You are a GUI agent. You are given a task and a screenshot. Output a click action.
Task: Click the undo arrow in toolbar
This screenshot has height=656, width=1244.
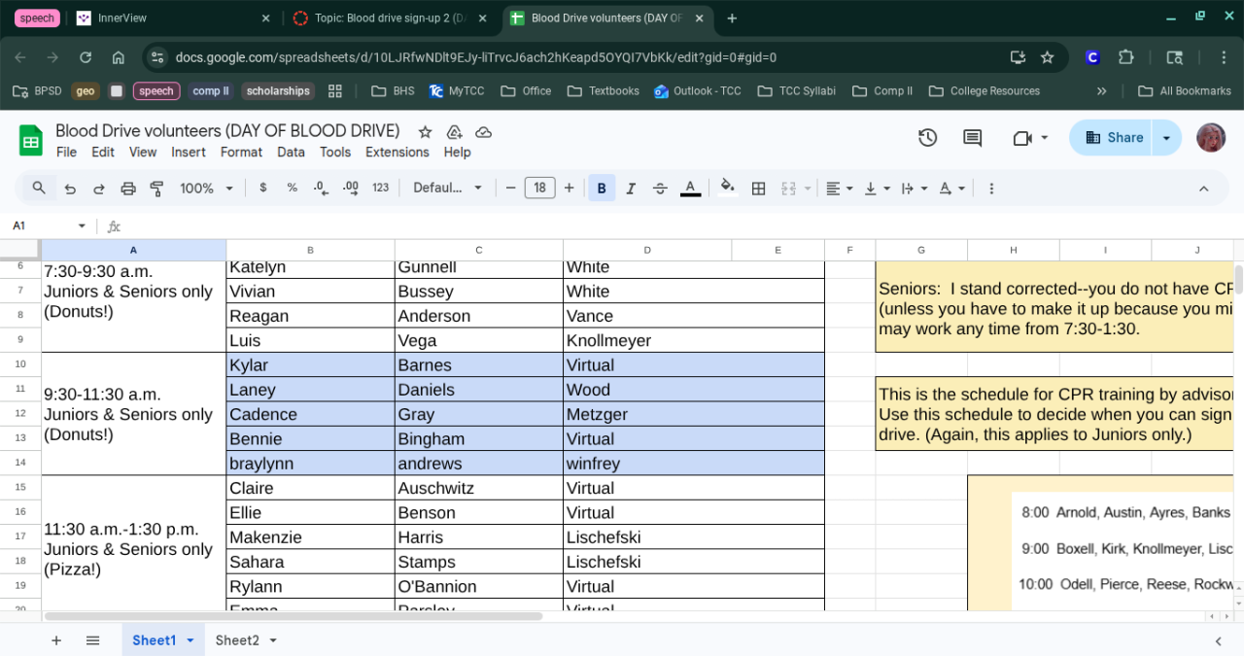[x=70, y=189]
